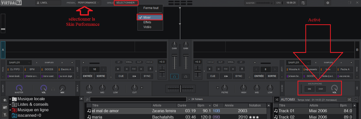Expand the Musique locale folder

pyautogui.click(x=10, y=99)
